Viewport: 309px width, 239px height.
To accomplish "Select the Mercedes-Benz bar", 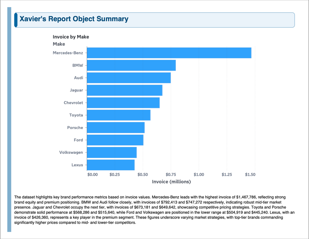I will click(x=169, y=53).
